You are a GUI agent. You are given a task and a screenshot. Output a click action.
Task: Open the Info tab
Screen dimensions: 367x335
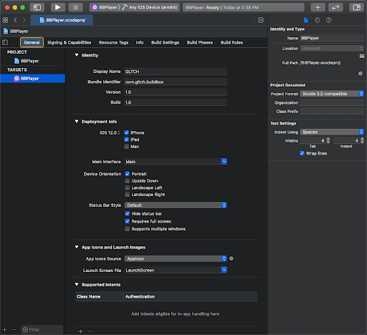pyautogui.click(x=140, y=42)
